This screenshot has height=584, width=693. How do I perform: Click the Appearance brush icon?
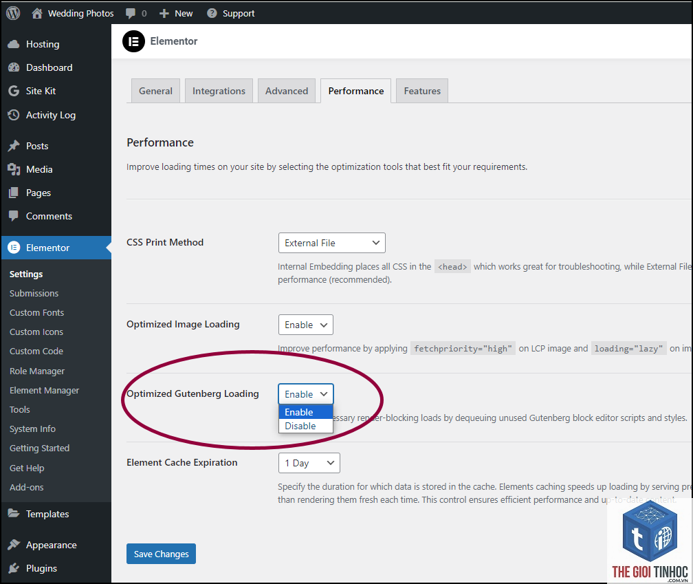tap(14, 545)
